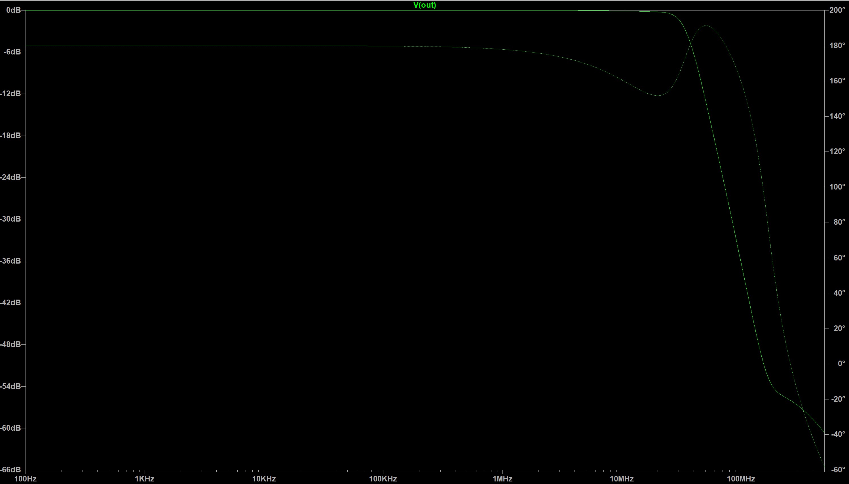This screenshot has width=849, height=484.
Task: Click the -36dB left axis label
Action: (10, 261)
